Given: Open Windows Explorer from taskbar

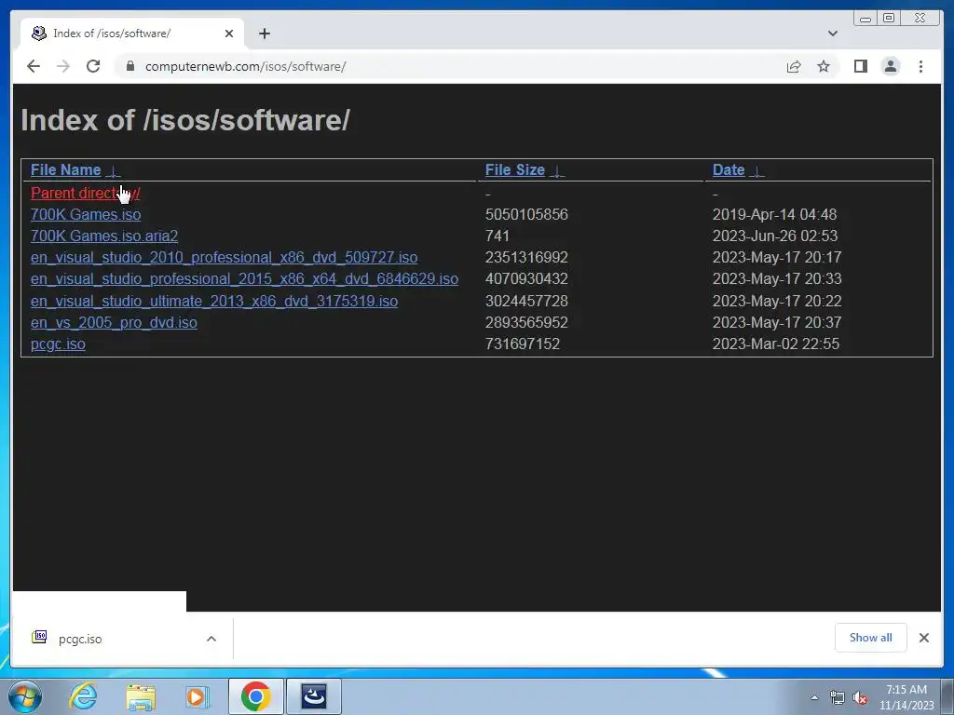Looking at the screenshot, I should 141,696.
